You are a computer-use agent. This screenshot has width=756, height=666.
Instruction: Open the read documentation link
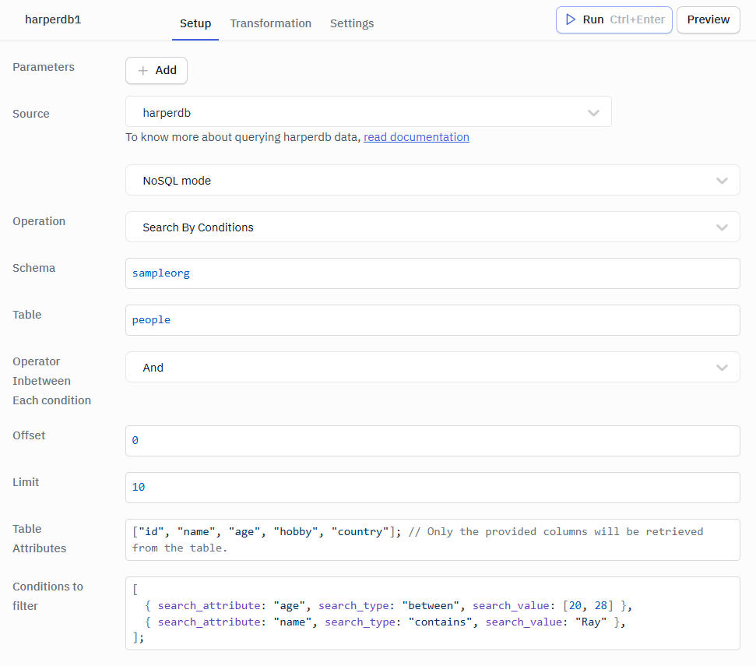click(416, 137)
